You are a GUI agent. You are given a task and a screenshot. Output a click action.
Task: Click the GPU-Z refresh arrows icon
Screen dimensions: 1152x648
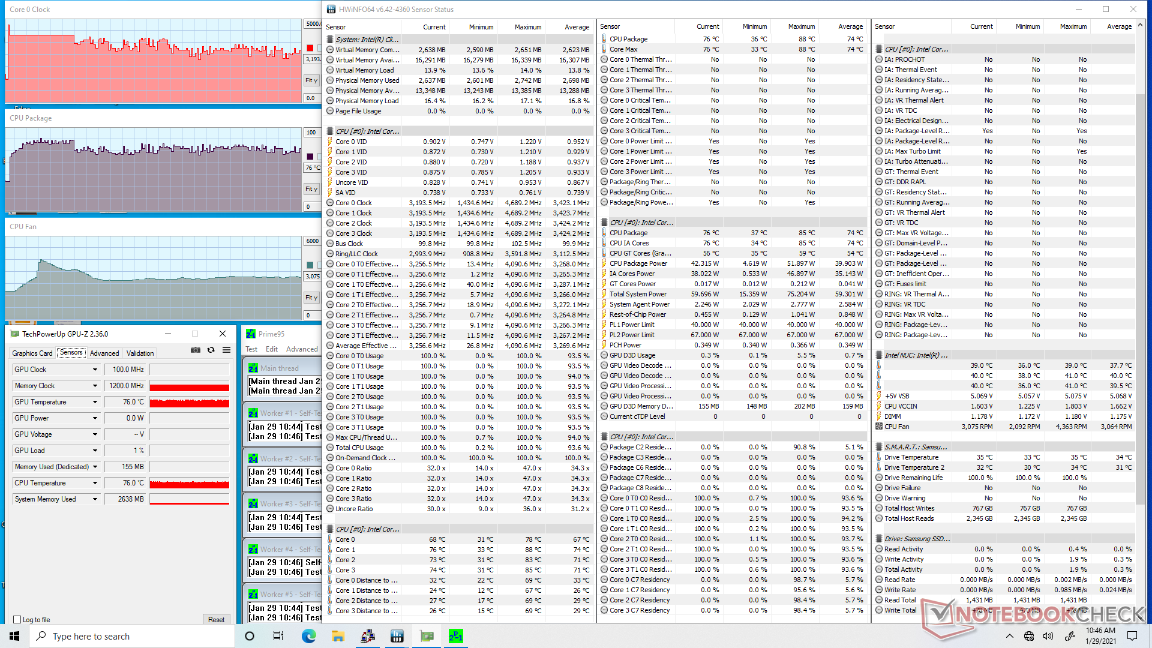pos(211,350)
